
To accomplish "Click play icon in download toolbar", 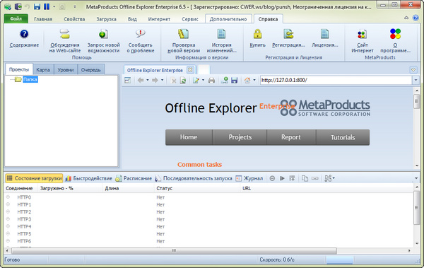I will (x=282, y=178).
